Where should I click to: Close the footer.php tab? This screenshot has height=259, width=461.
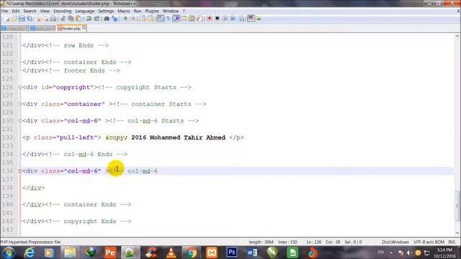84,28
